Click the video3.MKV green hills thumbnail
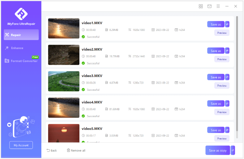Viewport: 244px width, 159px height. (64, 81)
